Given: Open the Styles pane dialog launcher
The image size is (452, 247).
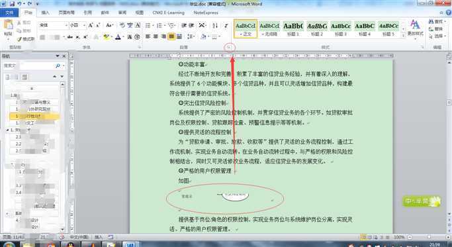Looking at the screenshot, I should point(422,47).
